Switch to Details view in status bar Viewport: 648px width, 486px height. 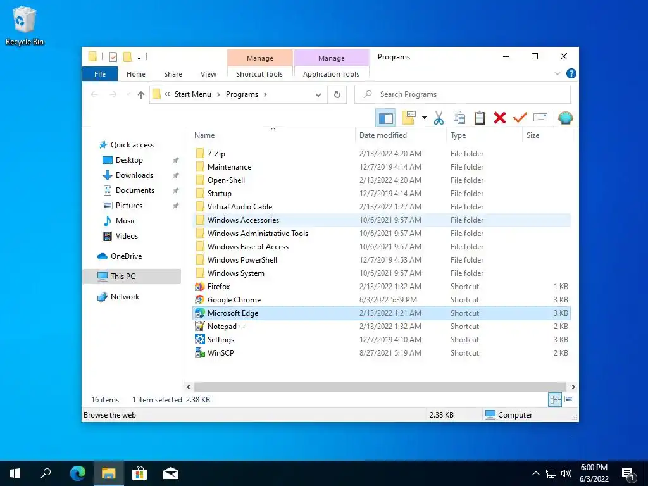(555, 400)
